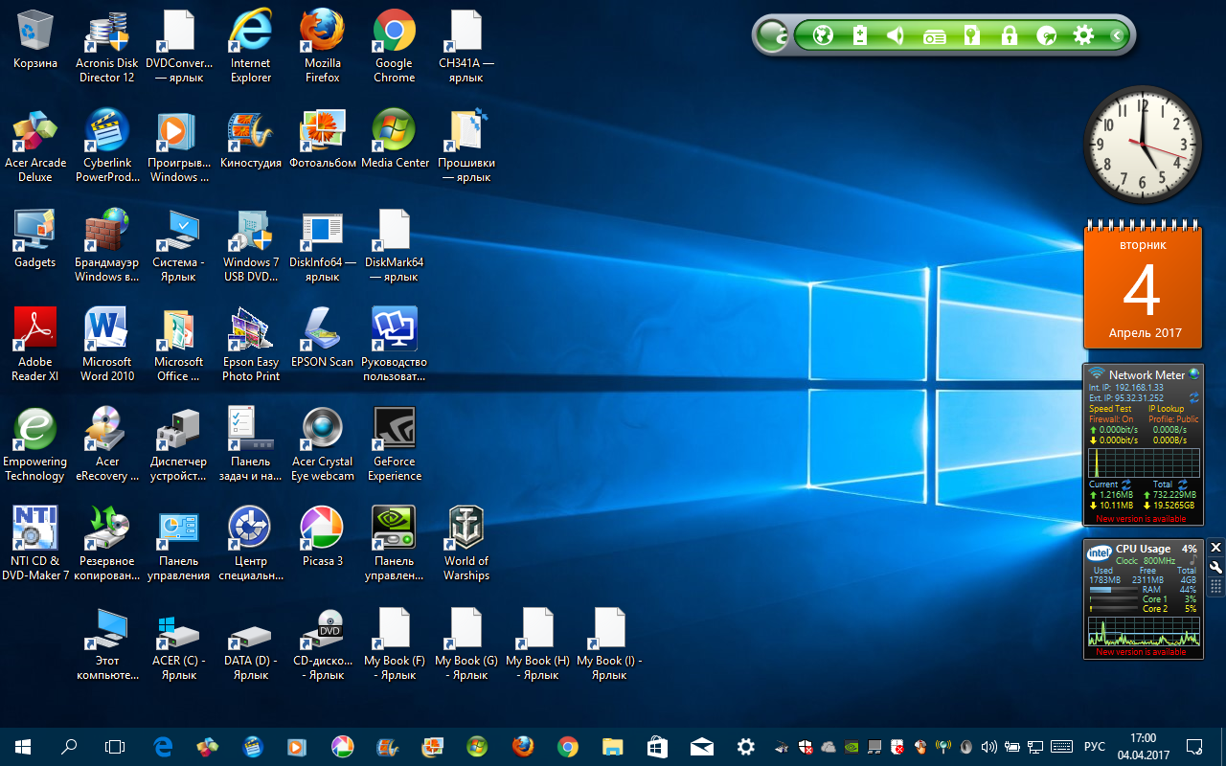Open taskbar search magnifier
This screenshot has height=766, width=1226.
click(x=69, y=747)
